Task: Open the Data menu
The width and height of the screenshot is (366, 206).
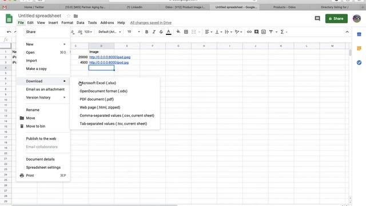Action: [x=80, y=23]
